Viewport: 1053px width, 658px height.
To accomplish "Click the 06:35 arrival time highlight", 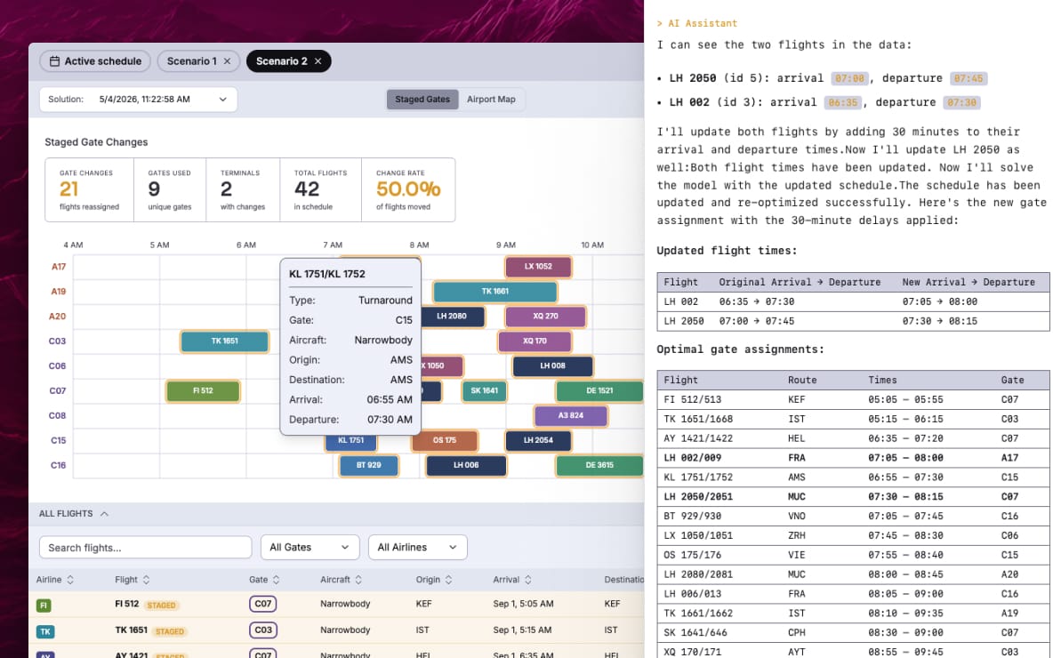I will pos(843,103).
